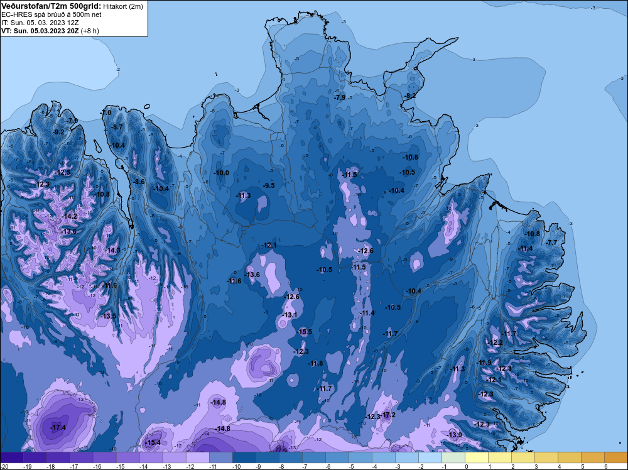Click the initial time 'IT: Sun. 05. 03. 2023 12Z'

[x=40, y=23]
